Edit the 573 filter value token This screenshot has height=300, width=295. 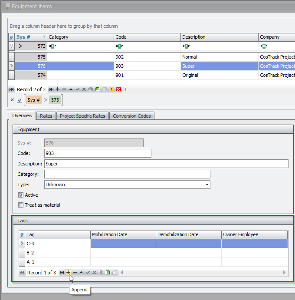click(55, 100)
